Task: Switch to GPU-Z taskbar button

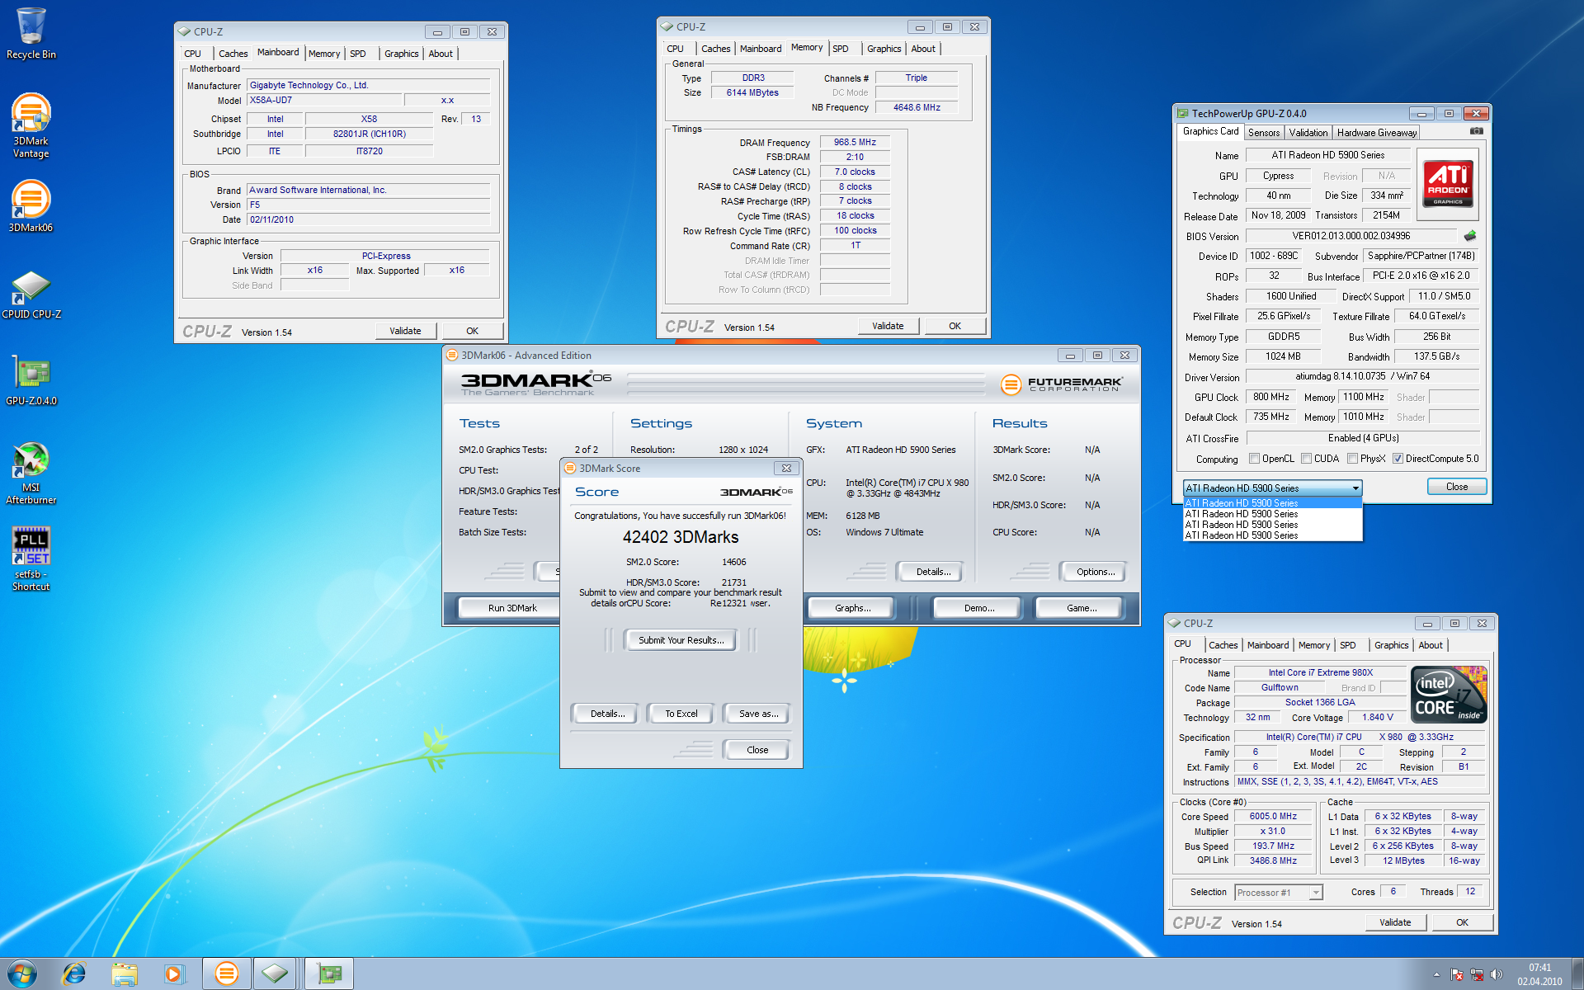Action: pos(329,973)
